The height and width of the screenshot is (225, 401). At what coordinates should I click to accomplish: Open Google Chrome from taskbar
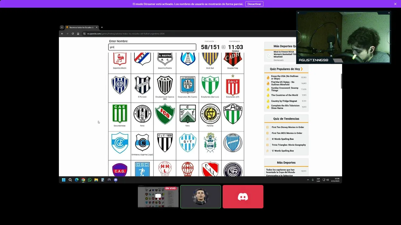pos(83,180)
